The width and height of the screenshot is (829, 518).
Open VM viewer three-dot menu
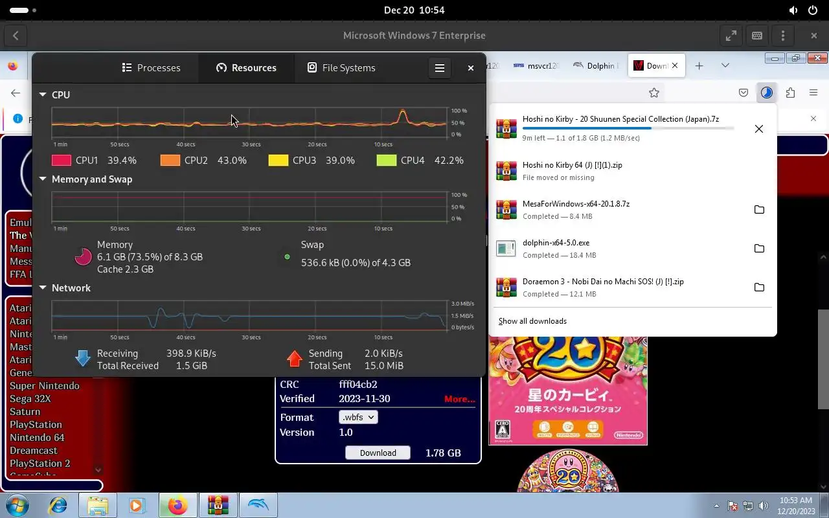coord(783,36)
